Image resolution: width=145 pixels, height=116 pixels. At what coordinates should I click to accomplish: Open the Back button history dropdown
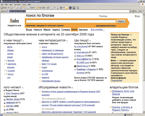point(9,8)
